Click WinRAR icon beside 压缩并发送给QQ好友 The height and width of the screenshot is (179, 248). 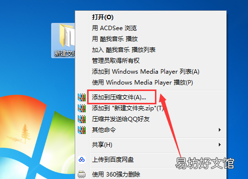(x=82, y=119)
